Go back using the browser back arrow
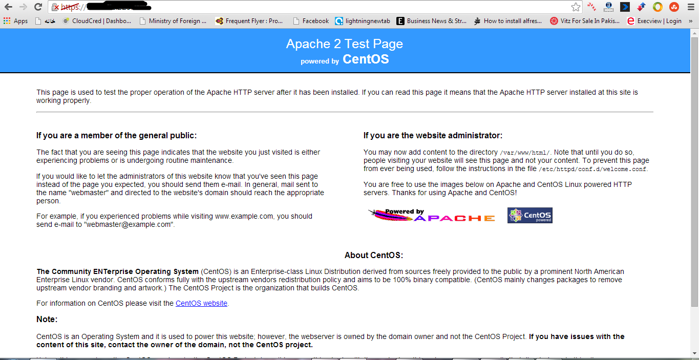Viewport: 700px width, 360px height. 8,7
